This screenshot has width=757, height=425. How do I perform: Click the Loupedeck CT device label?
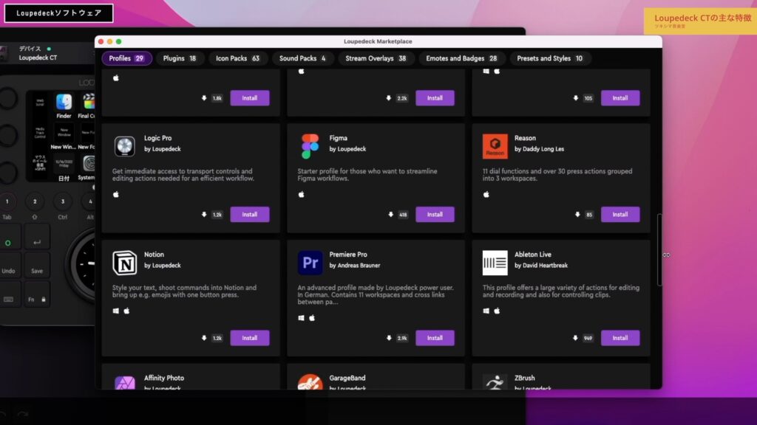click(x=38, y=58)
